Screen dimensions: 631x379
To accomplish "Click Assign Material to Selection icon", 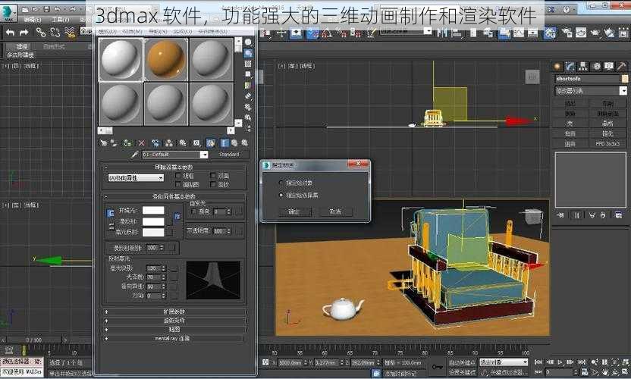I will coord(127,143).
